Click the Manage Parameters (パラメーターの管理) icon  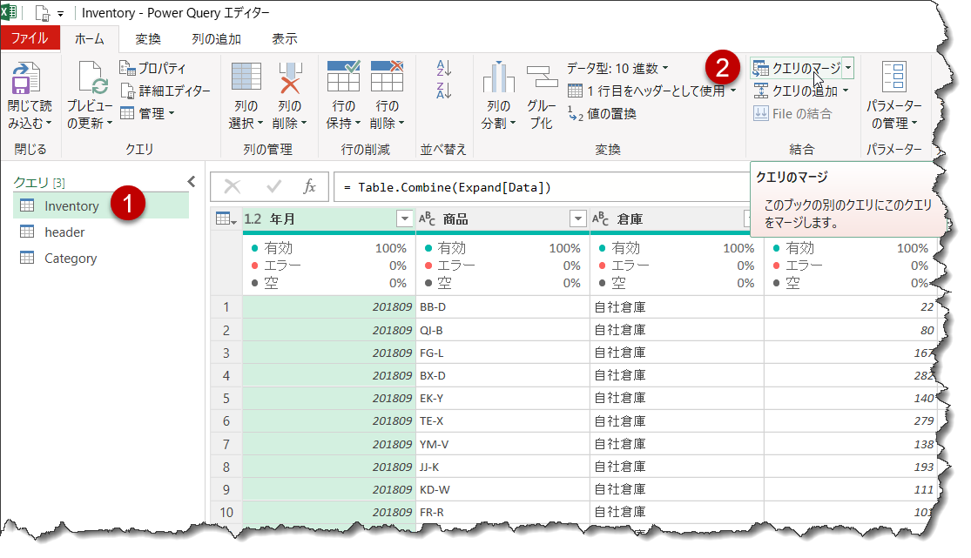tap(894, 77)
